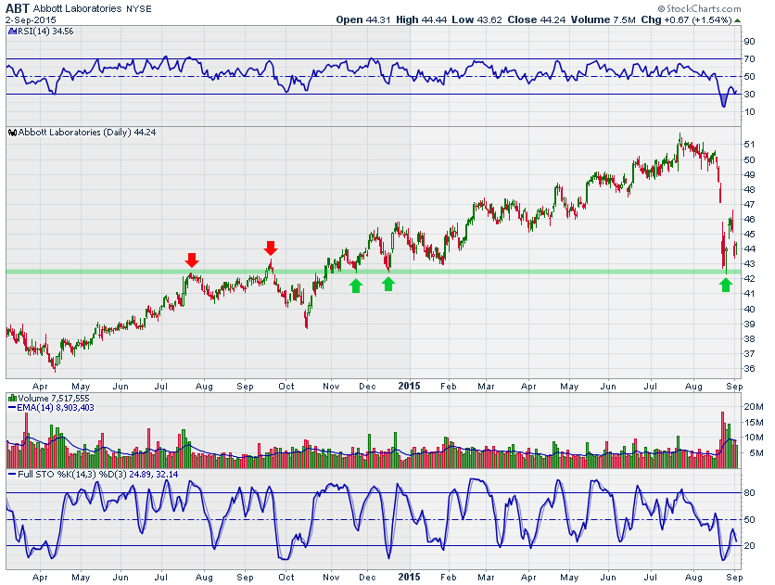Click the 20 level on the stochastic axis
Image resolution: width=775 pixels, height=585 pixels.
tap(749, 546)
